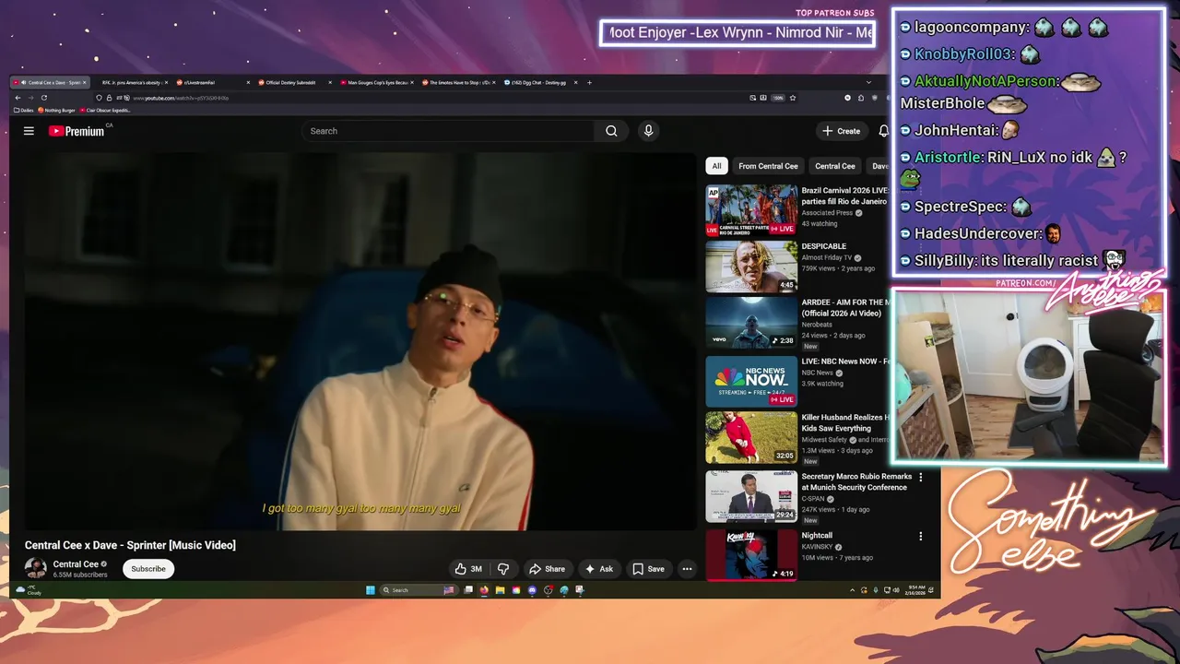Open the Clair Obscur: Expedition bookmark
The image size is (1180, 664).
click(x=105, y=110)
